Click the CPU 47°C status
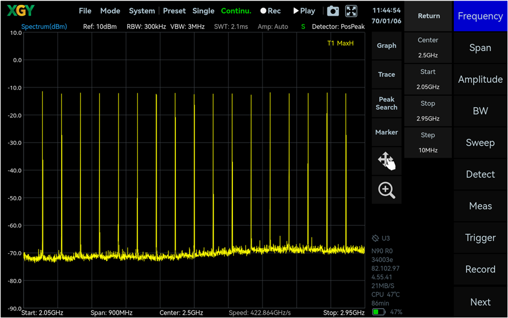Screen dimensions: 508x318 pyautogui.click(x=386, y=295)
